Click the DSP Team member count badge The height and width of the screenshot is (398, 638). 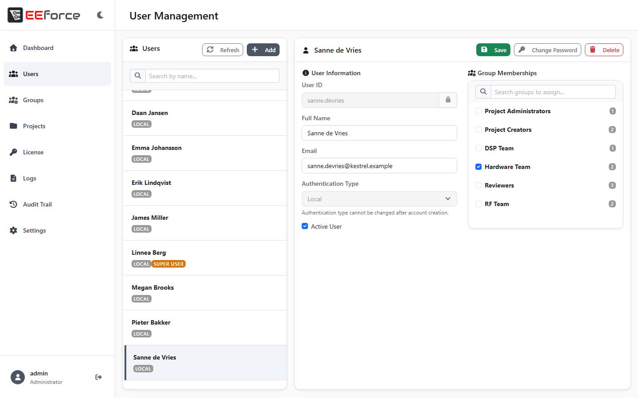point(613,148)
